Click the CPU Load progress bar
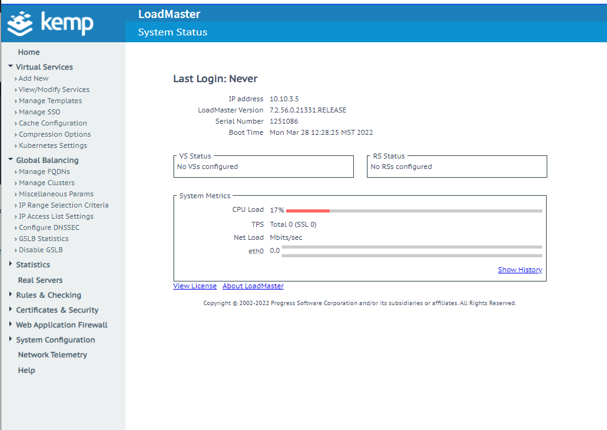Viewport: 607px width, 430px height. coord(414,211)
